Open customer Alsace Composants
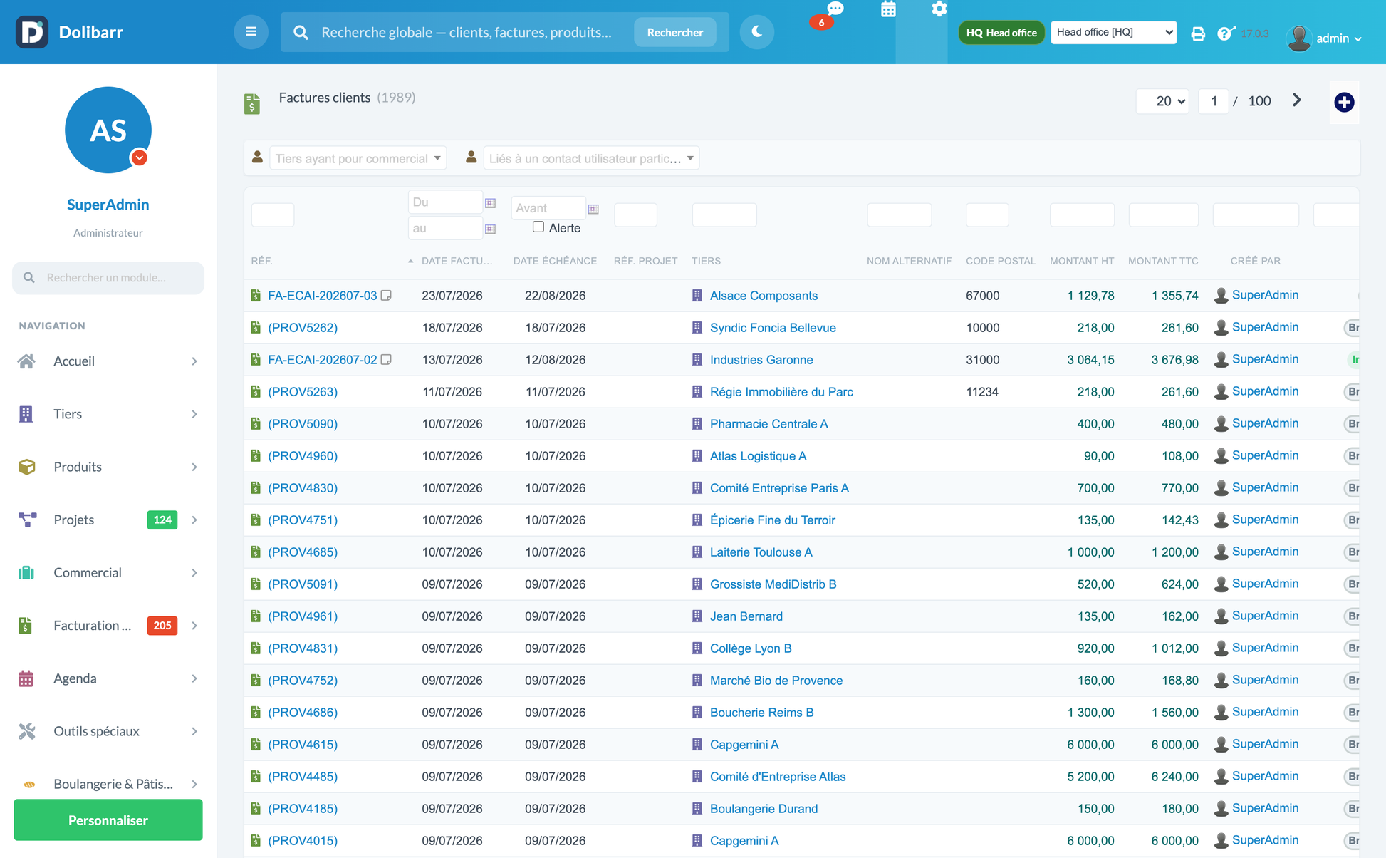Image resolution: width=1386 pixels, height=858 pixels. click(x=764, y=296)
